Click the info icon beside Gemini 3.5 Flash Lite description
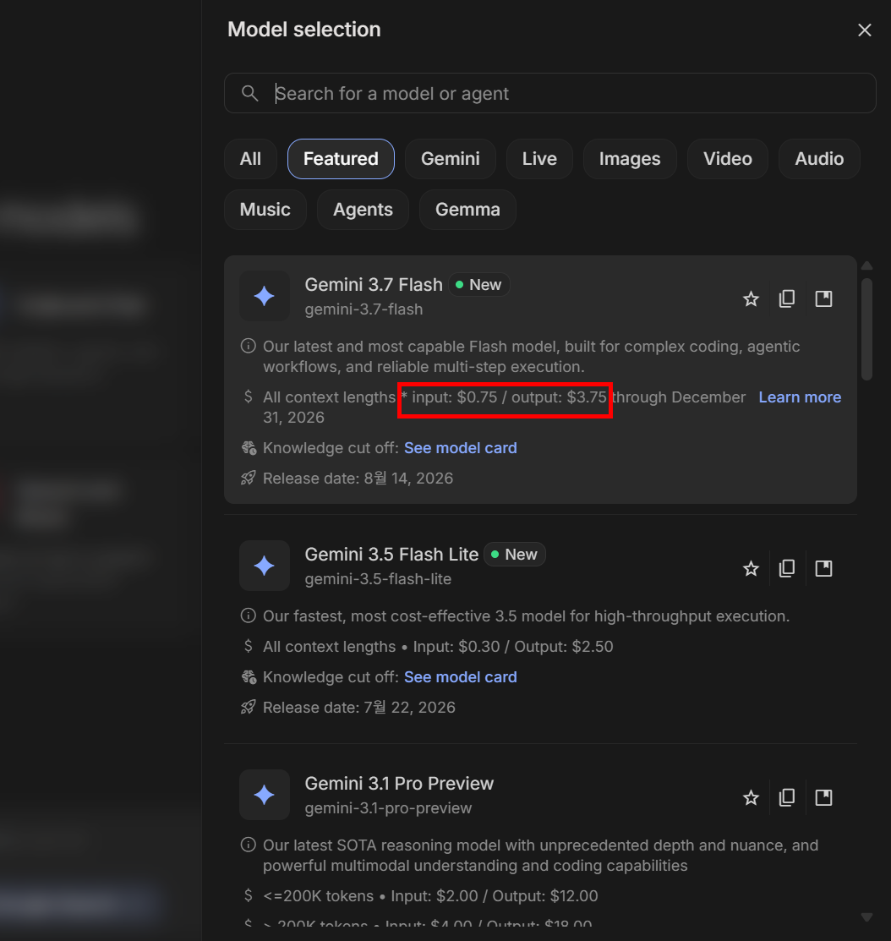Screen dimensions: 891x941 (249, 615)
